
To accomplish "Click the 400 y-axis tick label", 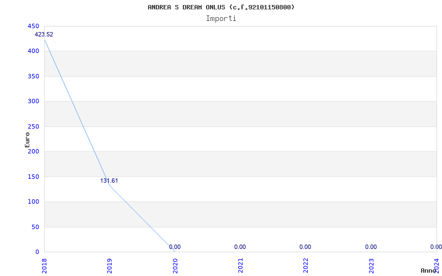I will click(33, 51).
